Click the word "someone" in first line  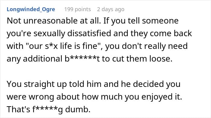[160, 21]
